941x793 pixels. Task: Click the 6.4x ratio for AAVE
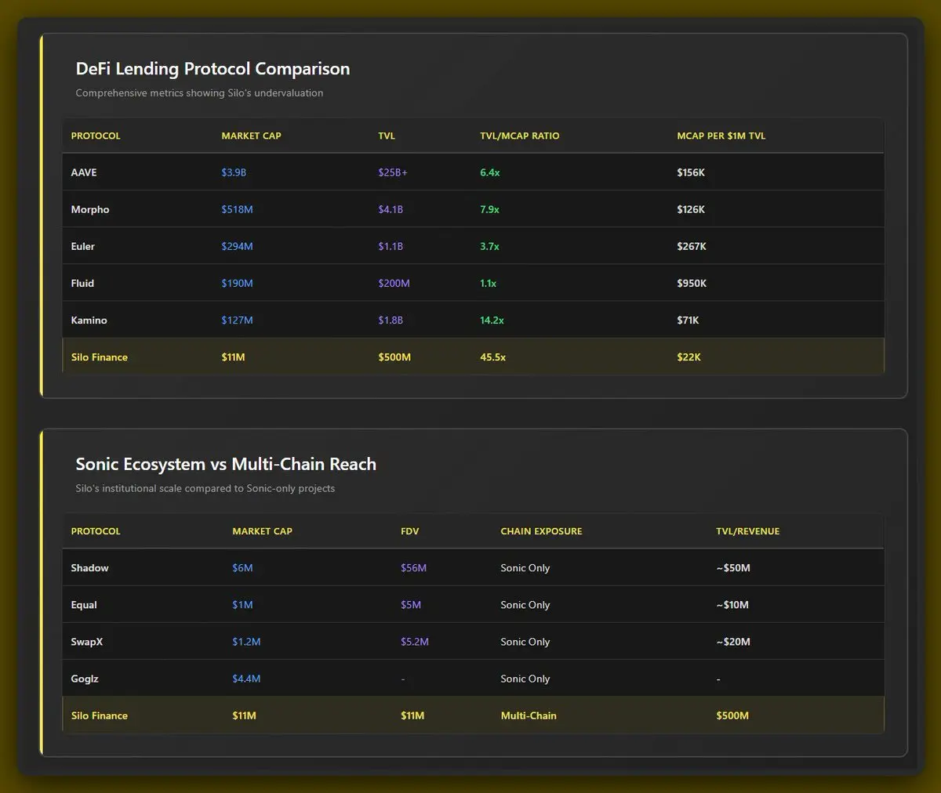[x=489, y=172]
